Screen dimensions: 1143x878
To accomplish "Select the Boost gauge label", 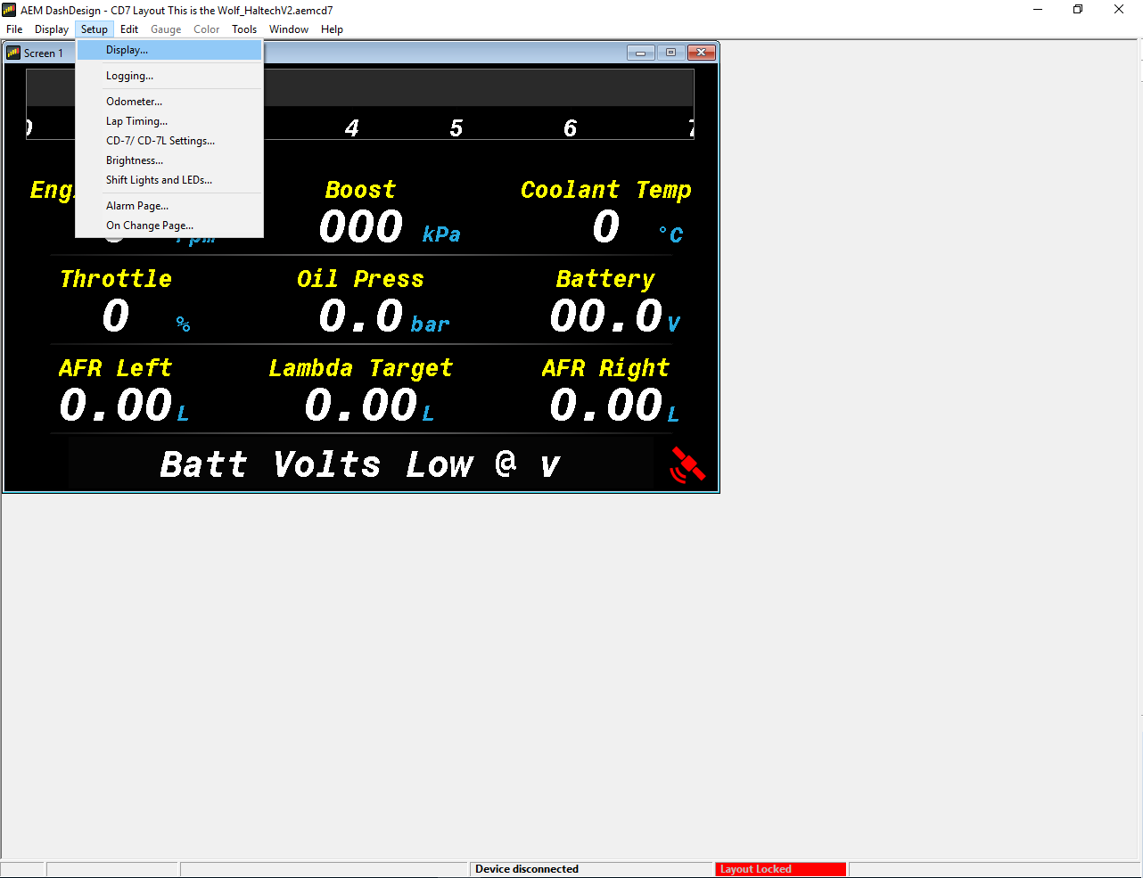I will (x=360, y=190).
